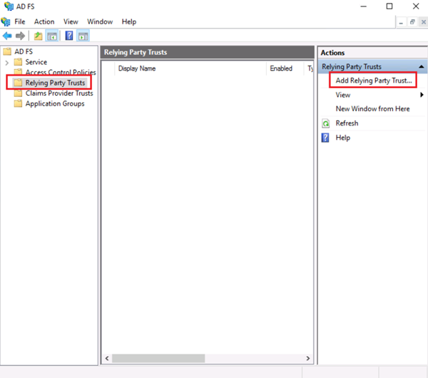The width and height of the screenshot is (428, 378).
Task: Click the AD FS icon in title bar
Action: [9, 6]
